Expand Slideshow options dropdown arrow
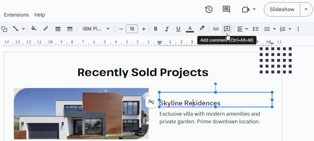The image size is (314, 141). [x=306, y=10]
